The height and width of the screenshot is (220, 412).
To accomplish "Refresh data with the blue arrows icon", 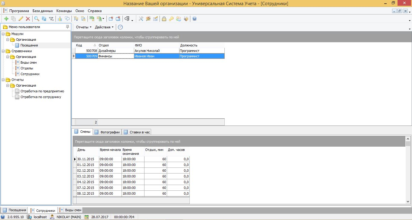I will 44,19.
